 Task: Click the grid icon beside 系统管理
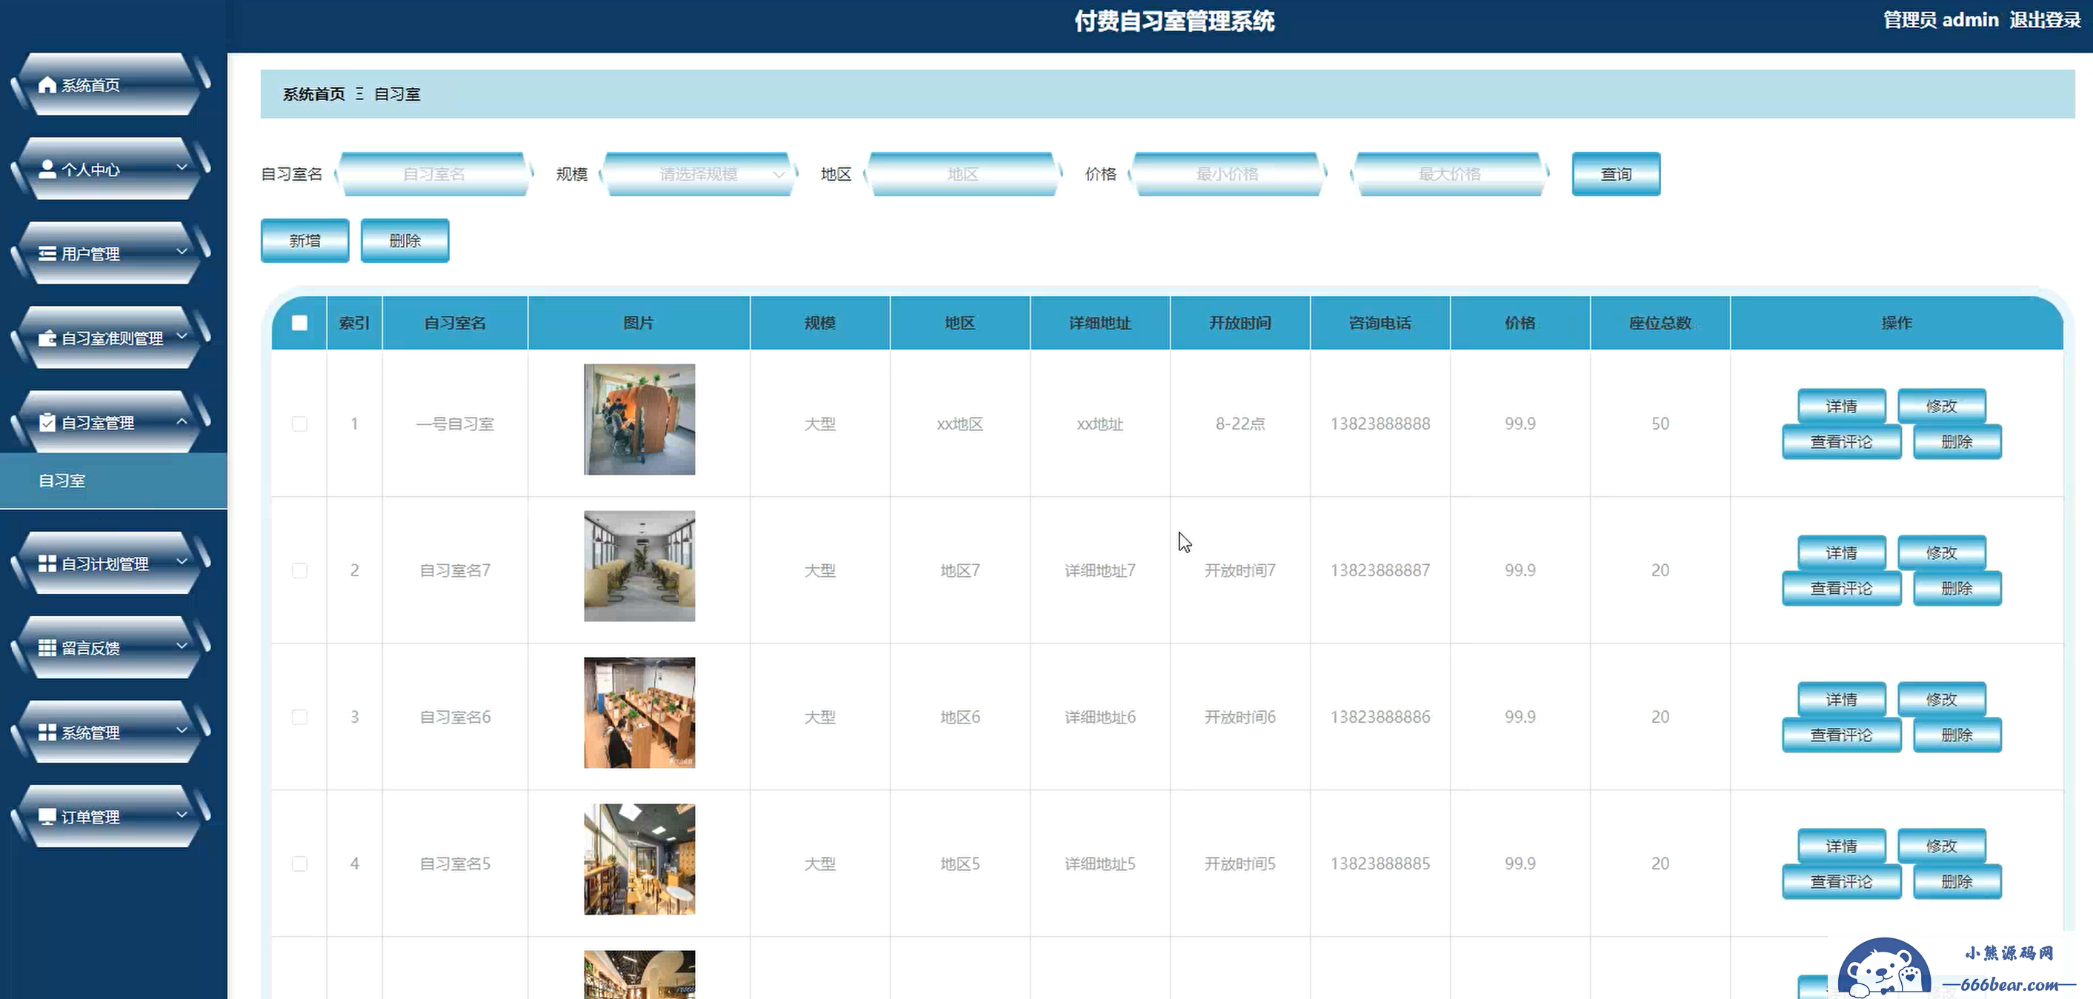pos(47,732)
